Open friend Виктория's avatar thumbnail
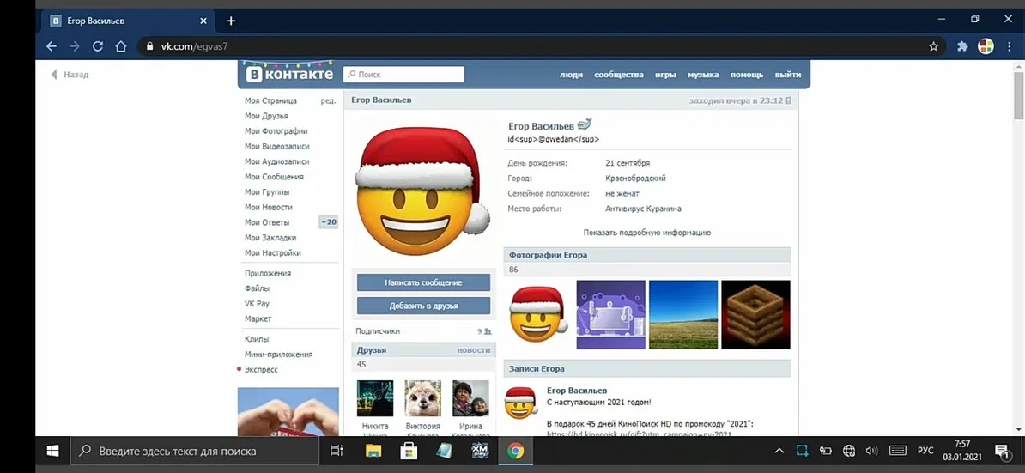Screen dimensions: 1025x473 [x=422, y=398]
